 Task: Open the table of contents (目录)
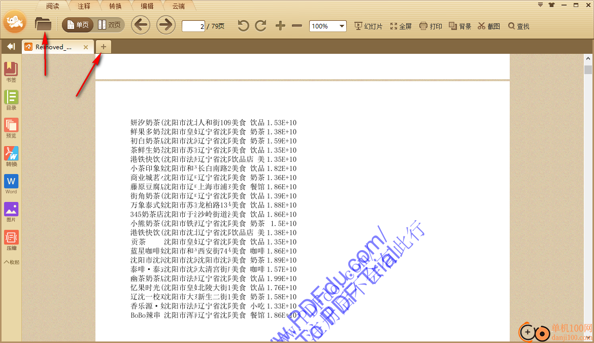pos(11,100)
